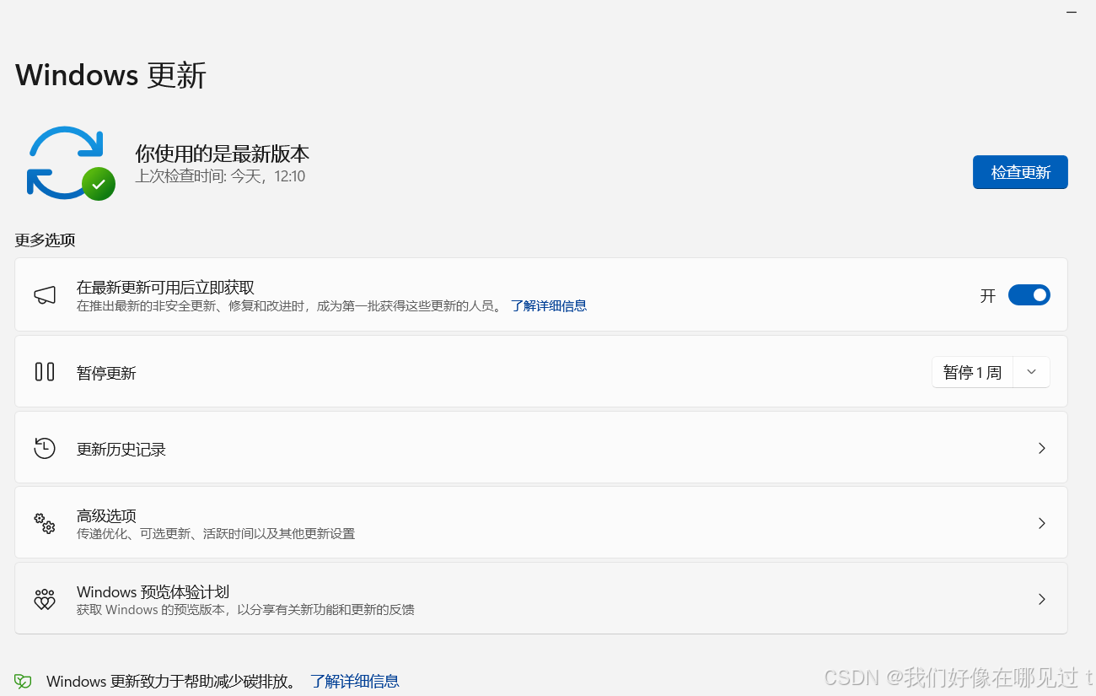
Task: Click the Windows 更新致力于帮助减少碳排放 text
Action: pos(172,681)
